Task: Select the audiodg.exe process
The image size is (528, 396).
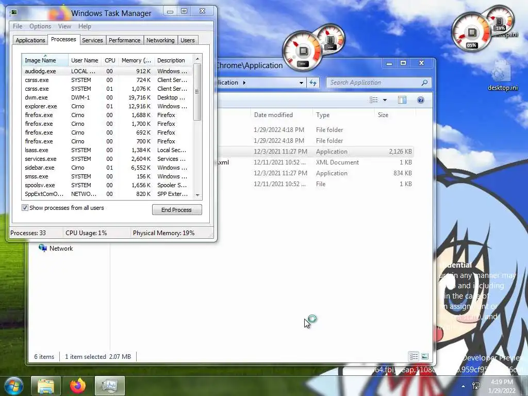Action: click(x=107, y=71)
